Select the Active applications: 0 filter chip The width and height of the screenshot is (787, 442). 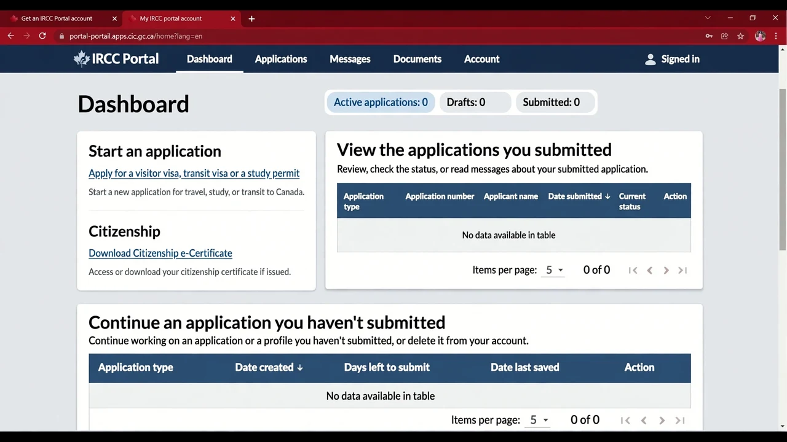click(381, 102)
